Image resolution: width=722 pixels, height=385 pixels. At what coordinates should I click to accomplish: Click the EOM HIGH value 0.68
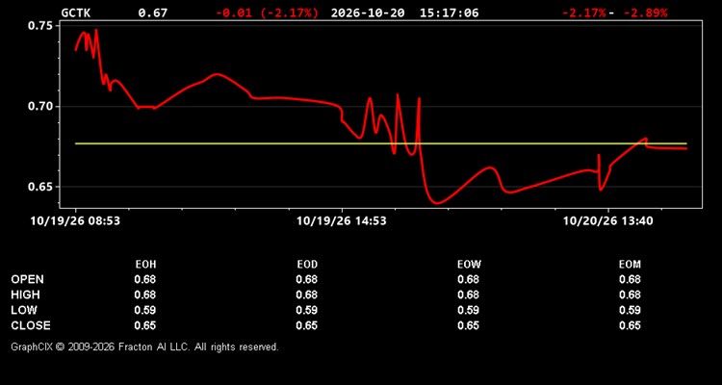pyautogui.click(x=630, y=295)
